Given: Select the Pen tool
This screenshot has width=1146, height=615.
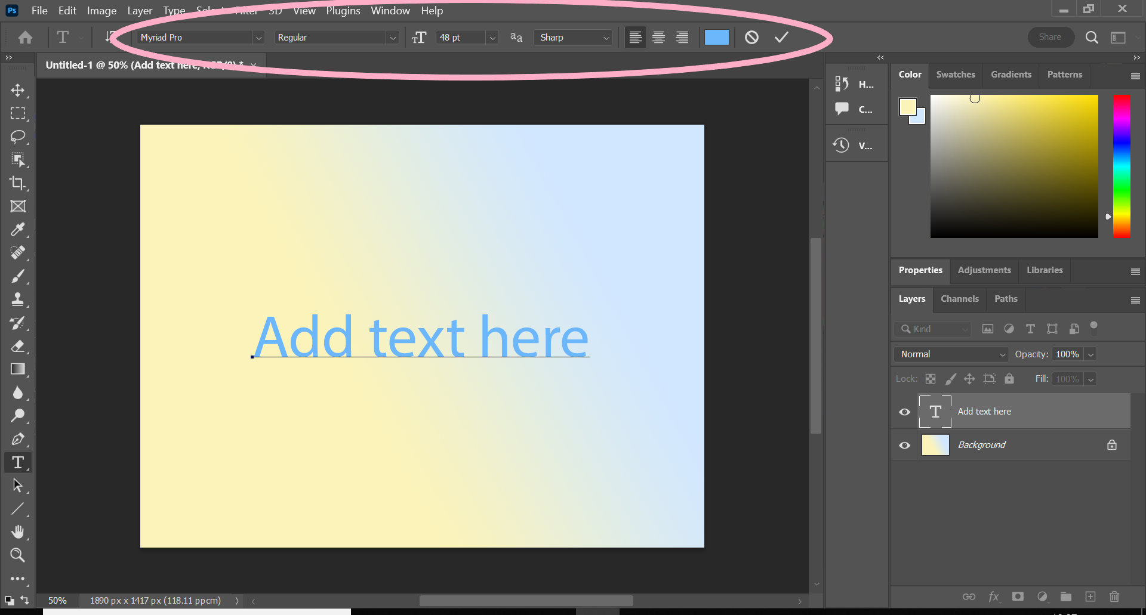Looking at the screenshot, I should (x=18, y=439).
